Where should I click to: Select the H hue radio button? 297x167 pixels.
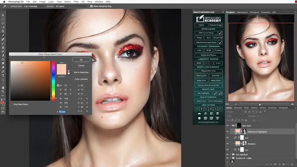pyautogui.click(x=58, y=85)
